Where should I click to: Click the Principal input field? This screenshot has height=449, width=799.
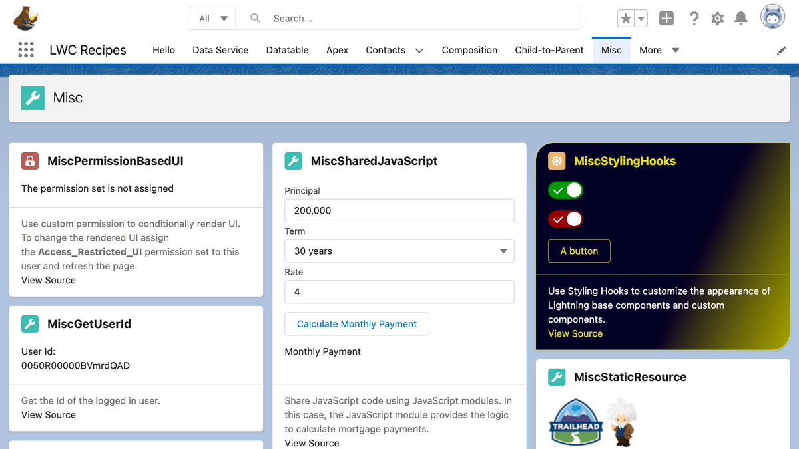click(400, 210)
